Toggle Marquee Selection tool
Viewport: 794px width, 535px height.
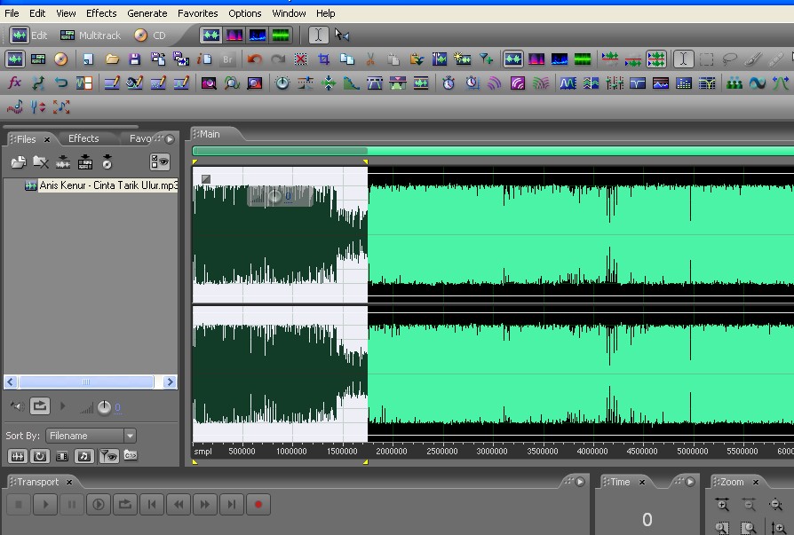(706, 59)
